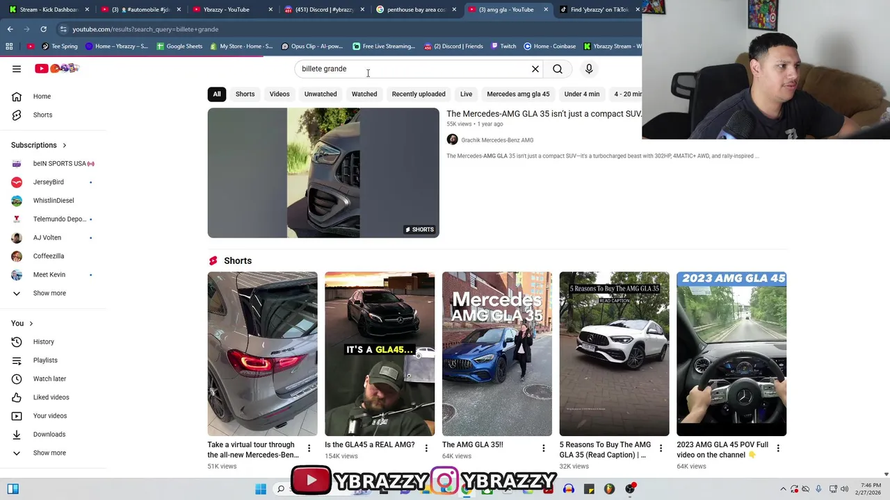890x500 pixels.
Task: Select the 'All' filter chip
Action: pos(217,94)
